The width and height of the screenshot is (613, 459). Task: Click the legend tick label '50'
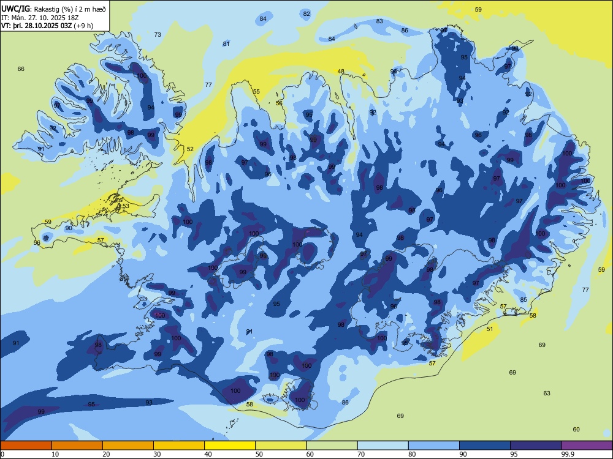click(259, 454)
